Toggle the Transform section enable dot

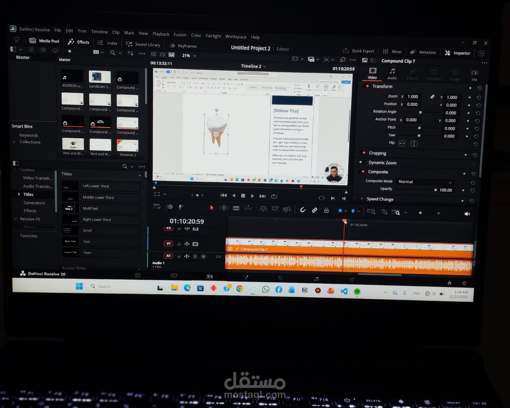[x=367, y=86]
